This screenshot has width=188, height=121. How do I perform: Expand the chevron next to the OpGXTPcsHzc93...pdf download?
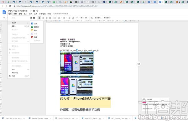pos(77,118)
